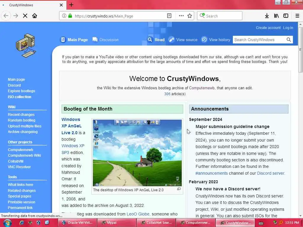Open the Downloads arrow in the toolbar
303x227 pixels.
pos(267,16)
